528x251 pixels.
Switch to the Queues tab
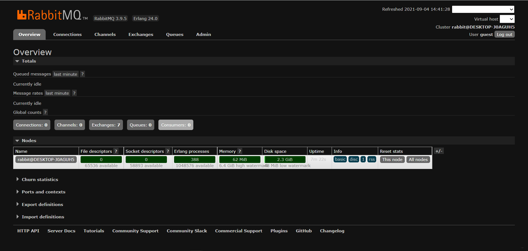175,35
